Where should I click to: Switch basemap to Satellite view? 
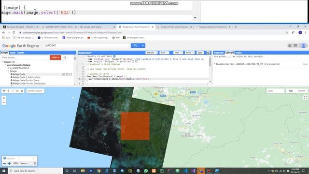[x=301, y=91]
